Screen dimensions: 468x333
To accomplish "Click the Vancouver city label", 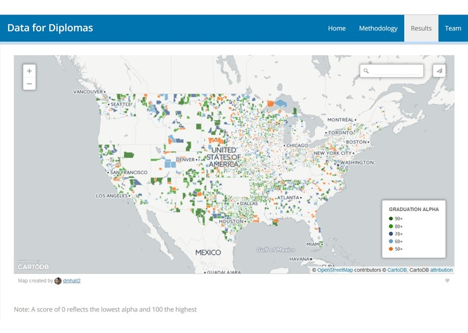I will pyautogui.click(x=88, y=92).
